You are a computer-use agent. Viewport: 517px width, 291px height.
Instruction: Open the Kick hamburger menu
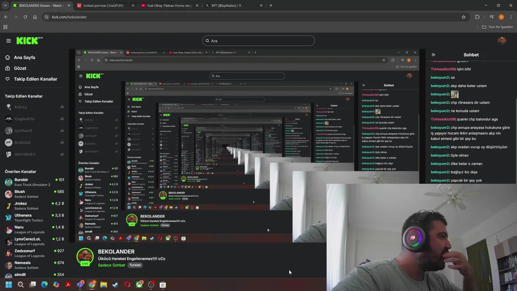8,41
